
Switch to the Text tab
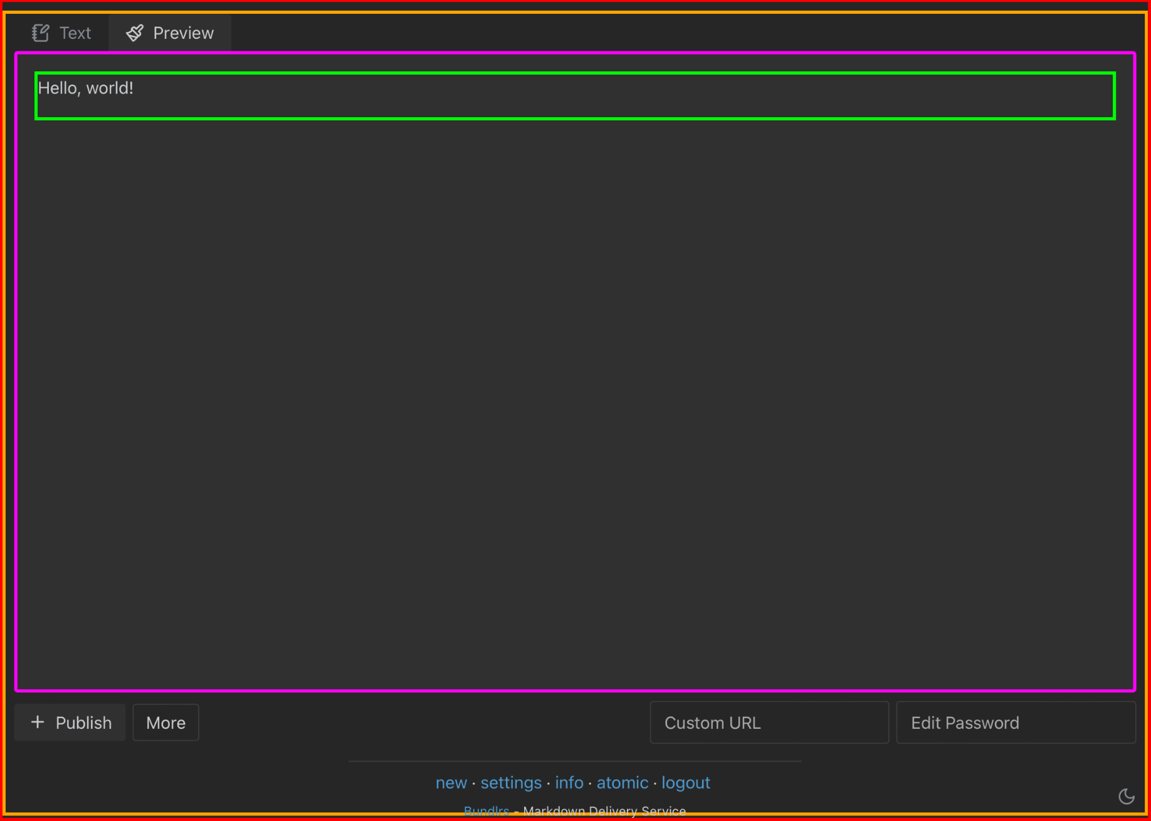tap(61, 33)
